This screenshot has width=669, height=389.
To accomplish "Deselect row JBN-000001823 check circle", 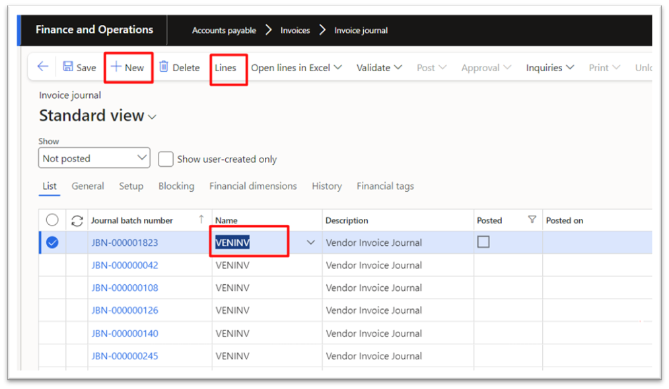I will point(52,243).
